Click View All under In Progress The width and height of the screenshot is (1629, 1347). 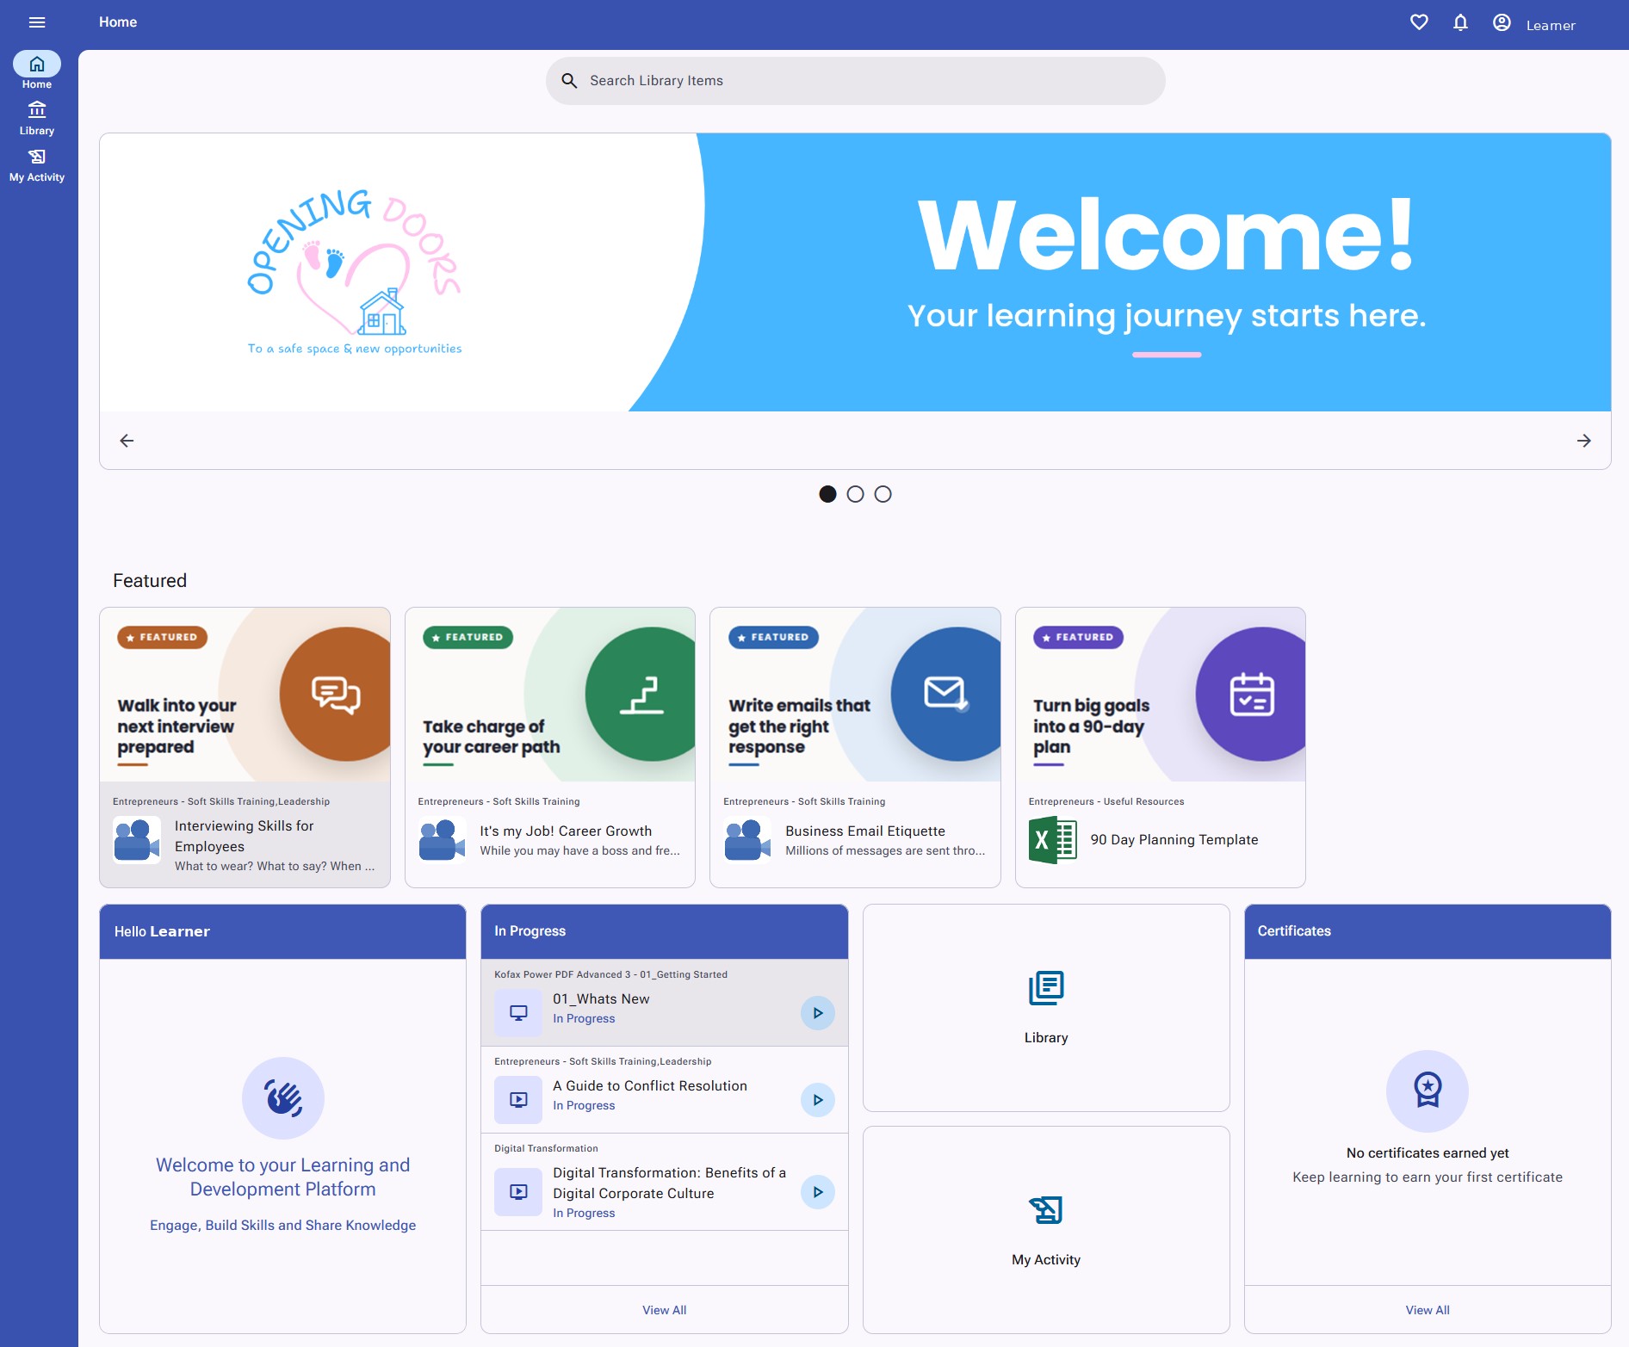click(664, 1310)
